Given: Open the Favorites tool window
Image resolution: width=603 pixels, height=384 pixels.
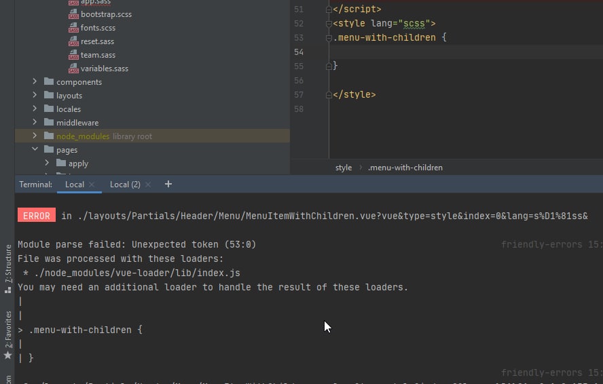Looking at the screenshot, I should click(7, 334).
